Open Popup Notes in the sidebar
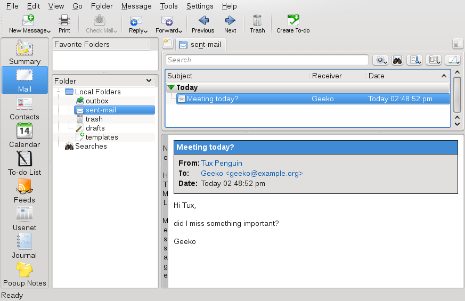The height and width of the screenshot is (301, 465). 25,274
